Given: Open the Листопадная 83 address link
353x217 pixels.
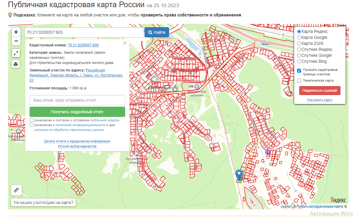Looking at the screenshot, I should pos(76,75).
